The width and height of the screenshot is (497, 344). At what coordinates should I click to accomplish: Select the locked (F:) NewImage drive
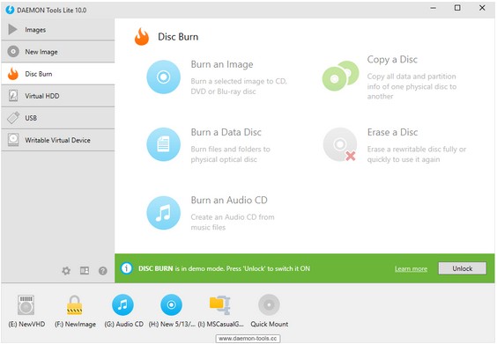[75, 304]
